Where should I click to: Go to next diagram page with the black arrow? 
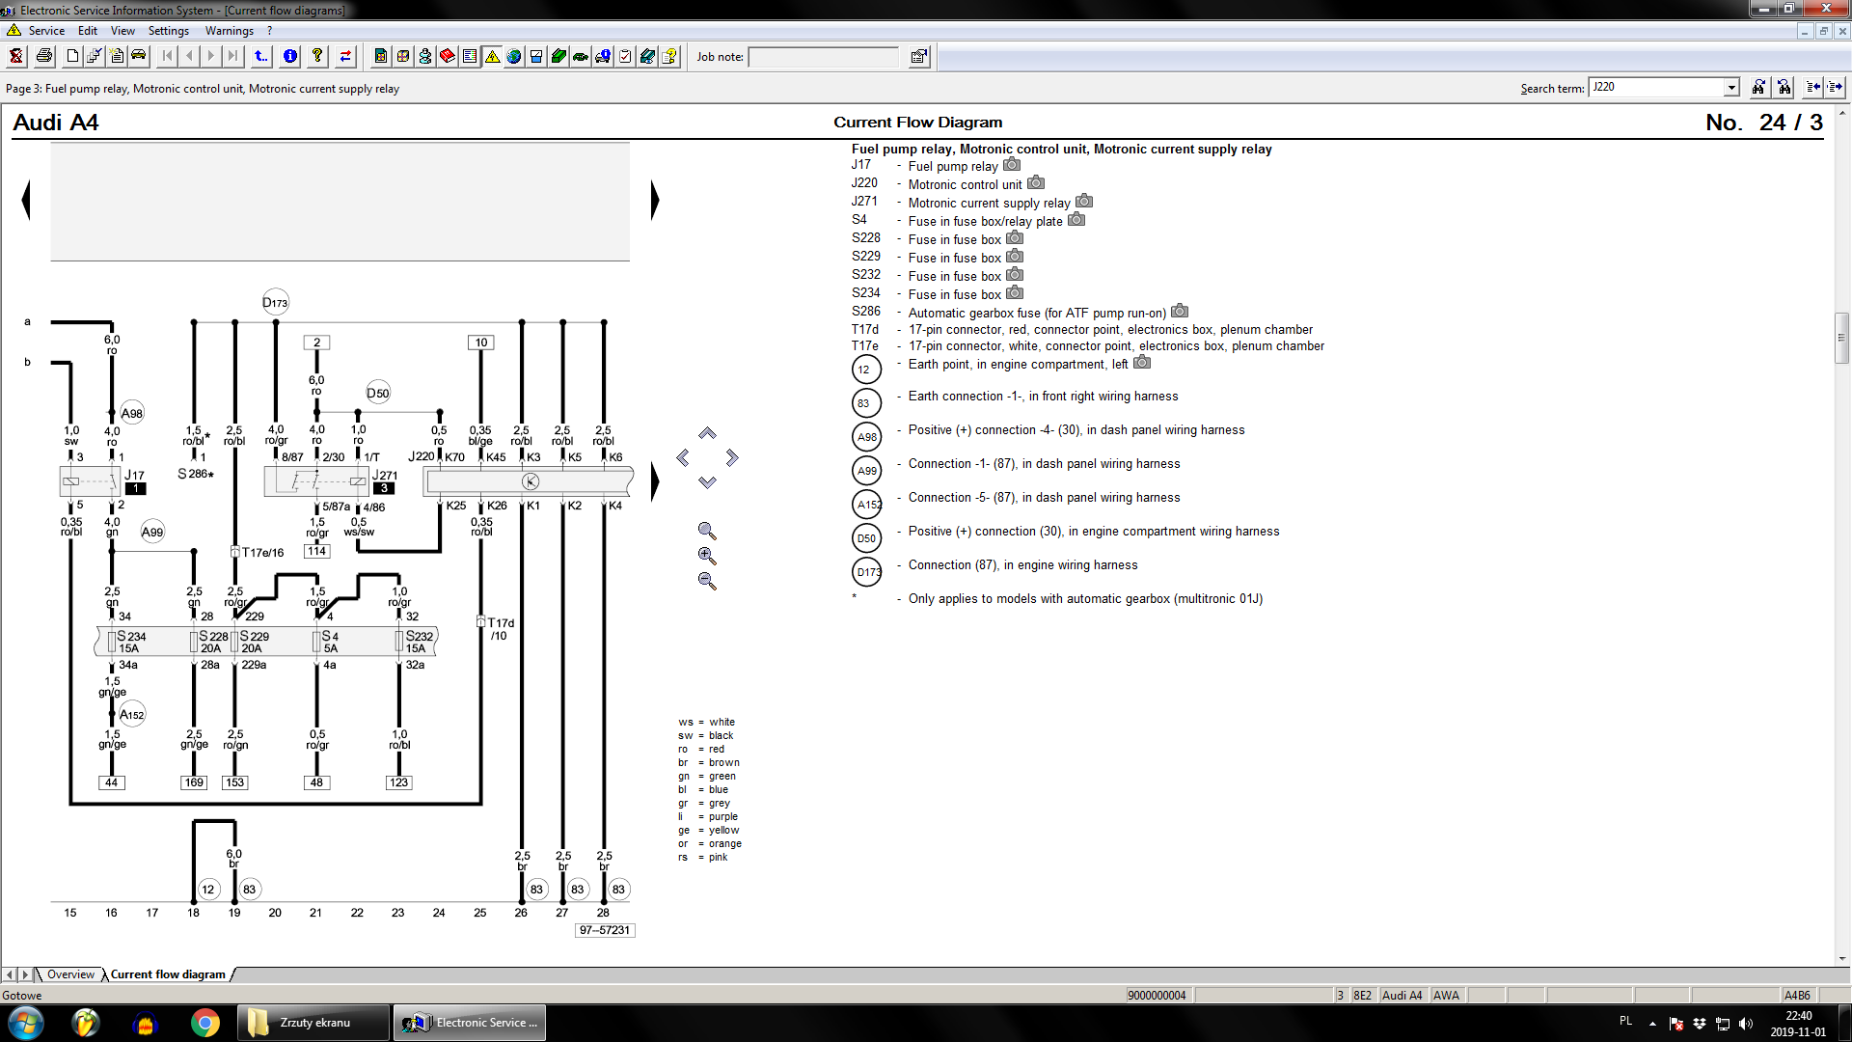pyautogui.click(x=655, y=201)
